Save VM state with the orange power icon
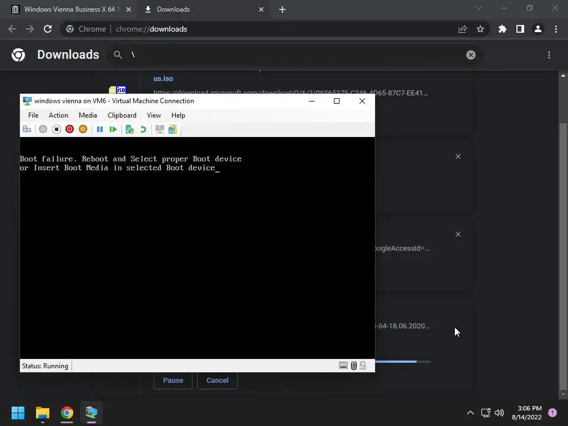This screenshot has width=568, height=426. point(83,129)
